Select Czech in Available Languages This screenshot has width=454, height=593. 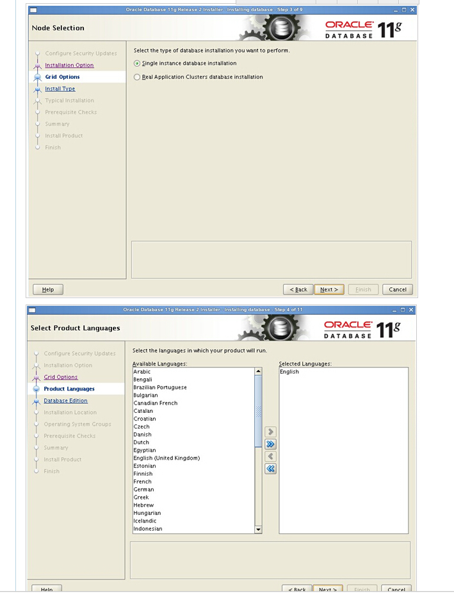[x=194, y=426]
